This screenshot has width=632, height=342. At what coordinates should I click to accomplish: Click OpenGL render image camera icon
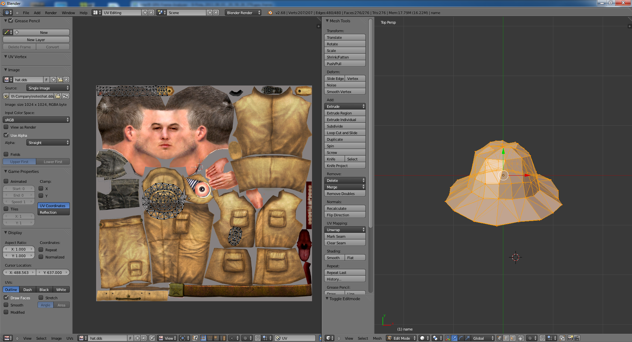(x=570, y=338)
